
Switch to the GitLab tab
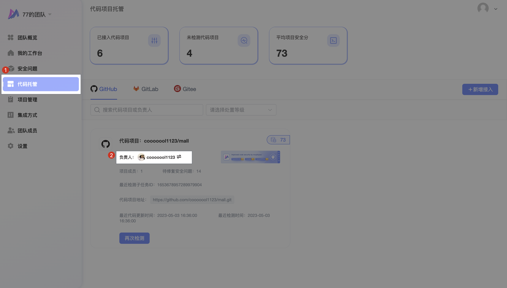coord(145,89)
